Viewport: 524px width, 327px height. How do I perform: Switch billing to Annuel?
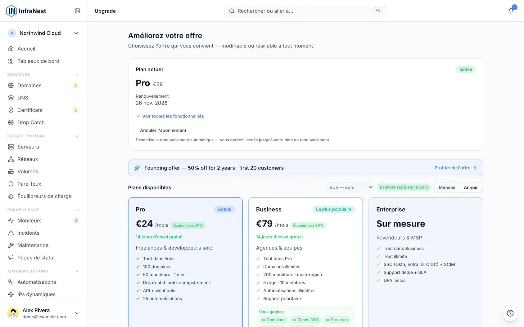(x=471, y=187)
